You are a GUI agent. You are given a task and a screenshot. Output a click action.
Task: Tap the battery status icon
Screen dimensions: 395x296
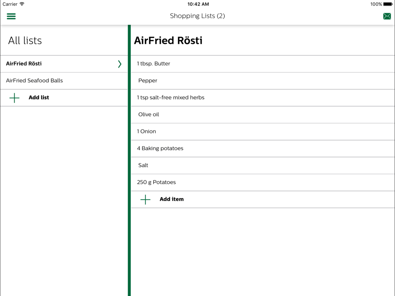pos(388,4)
